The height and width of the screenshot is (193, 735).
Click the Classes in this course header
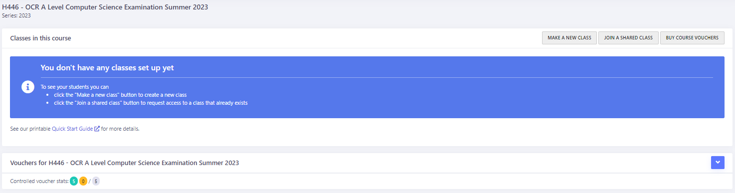[x=40, y=38]
